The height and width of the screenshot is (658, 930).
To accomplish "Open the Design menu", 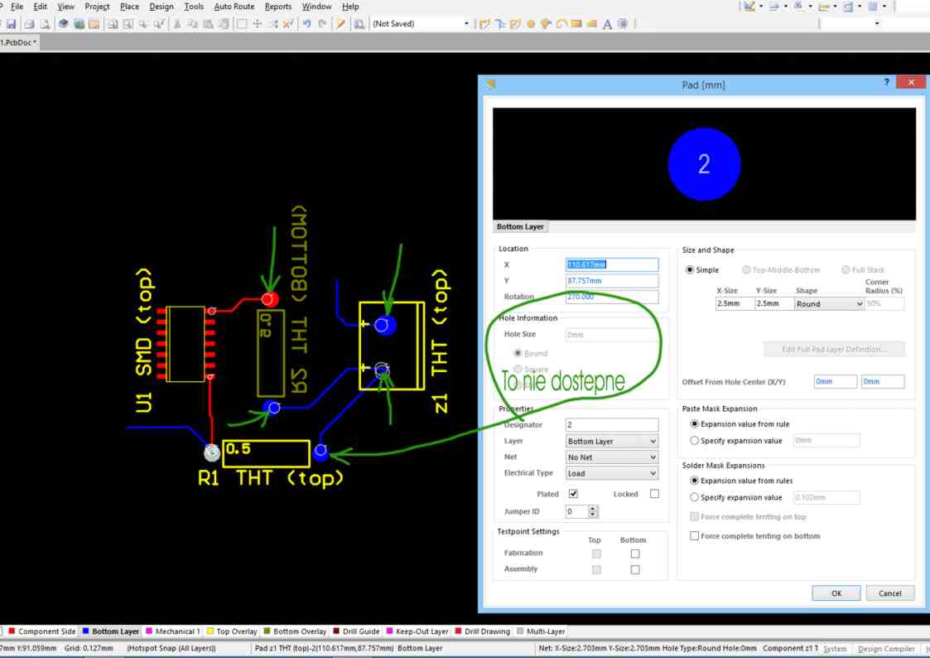I will (161, 7).
